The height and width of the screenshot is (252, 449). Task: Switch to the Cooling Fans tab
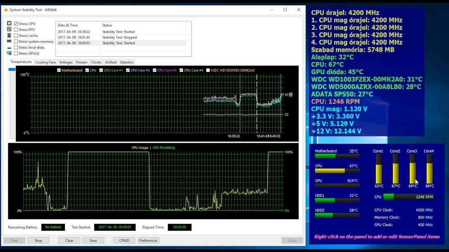click(45, 62)
